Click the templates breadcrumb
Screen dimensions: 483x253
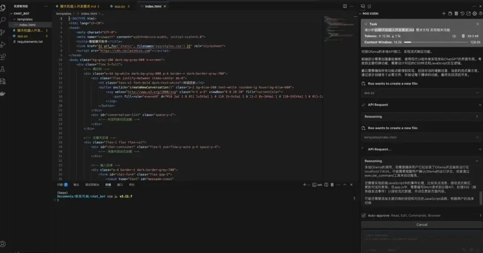coord(63,13)
